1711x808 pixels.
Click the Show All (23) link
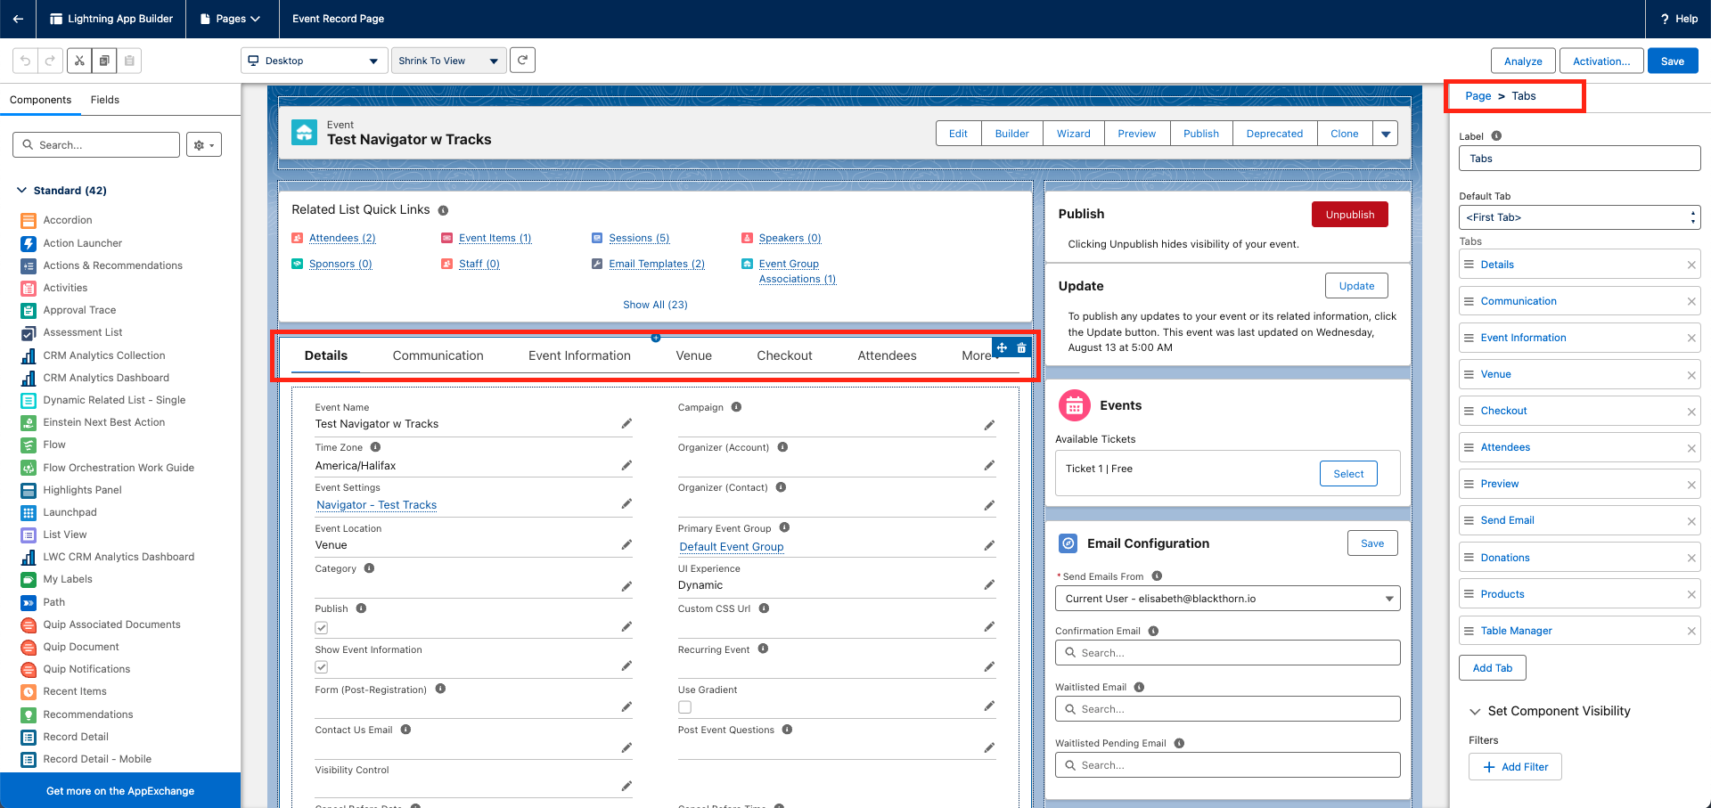coord(655,305)
